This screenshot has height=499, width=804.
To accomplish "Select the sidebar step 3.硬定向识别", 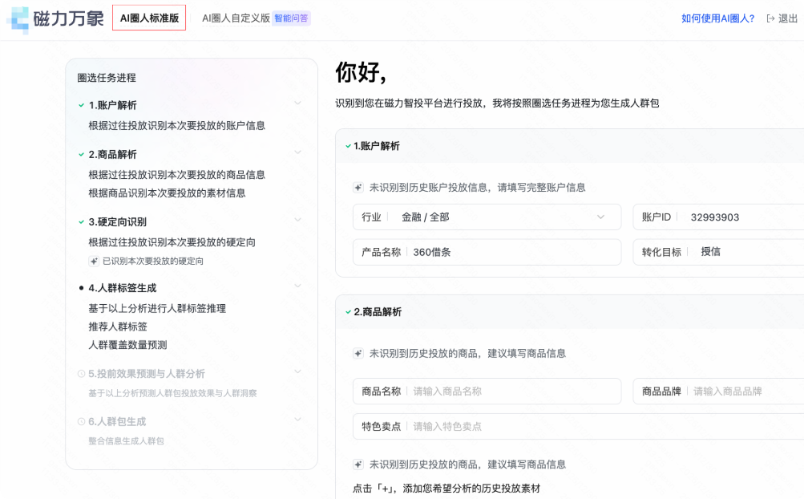I will tap(117, 221).
